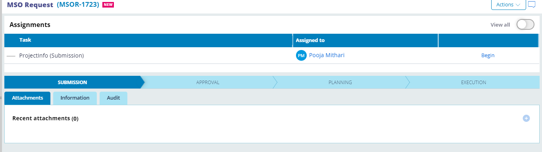Click the PM avatar for Pooja Mithari
The width and height of the screenshot is (542, 152).
pos(301,56)
